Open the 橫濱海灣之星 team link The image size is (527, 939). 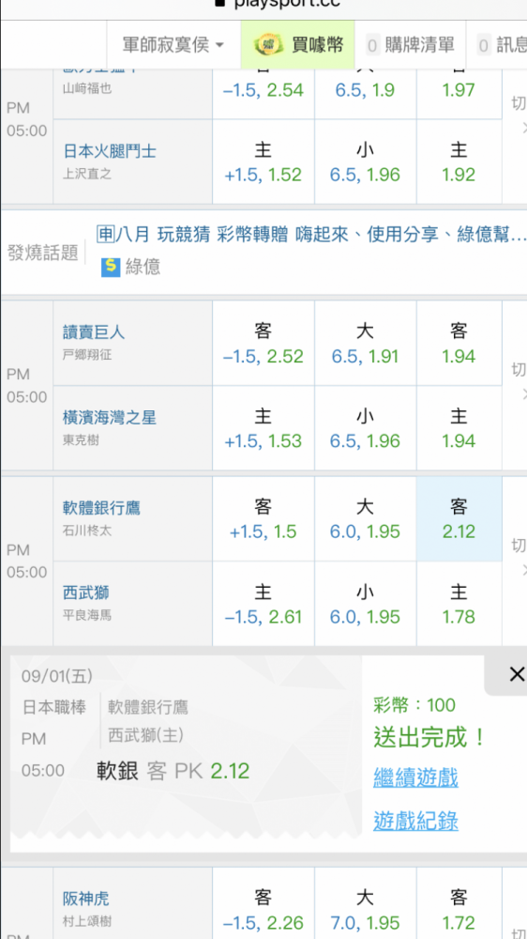(x=110, y=418)
